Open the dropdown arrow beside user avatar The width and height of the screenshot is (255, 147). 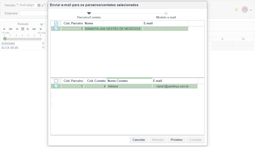click(x=251, y=10)
